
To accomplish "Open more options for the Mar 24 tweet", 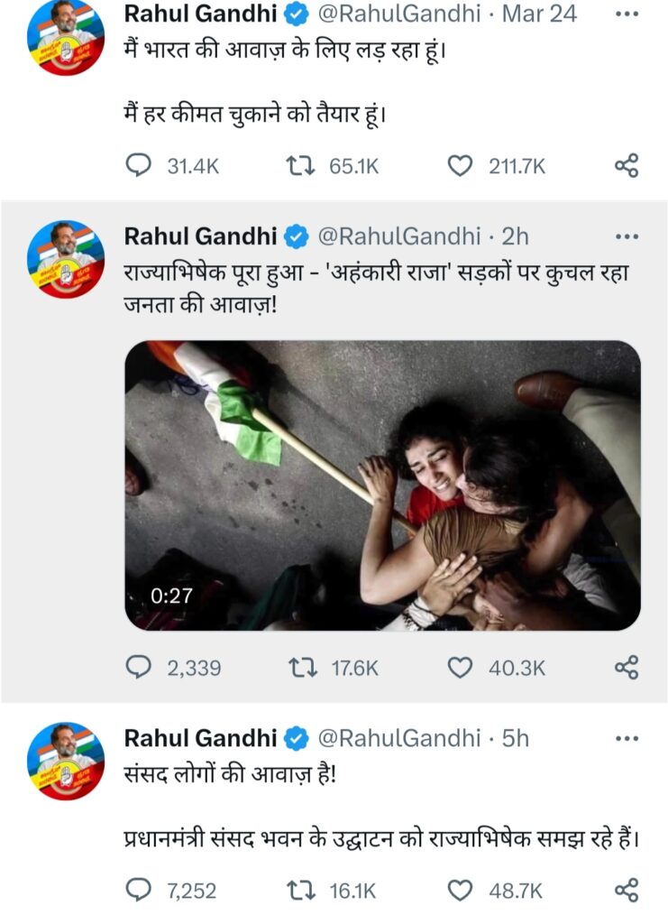I will click(627, 14).
